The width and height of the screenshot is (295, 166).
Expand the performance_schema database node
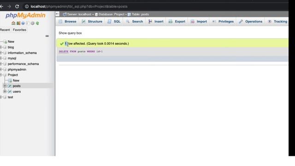tap(1, 64)
